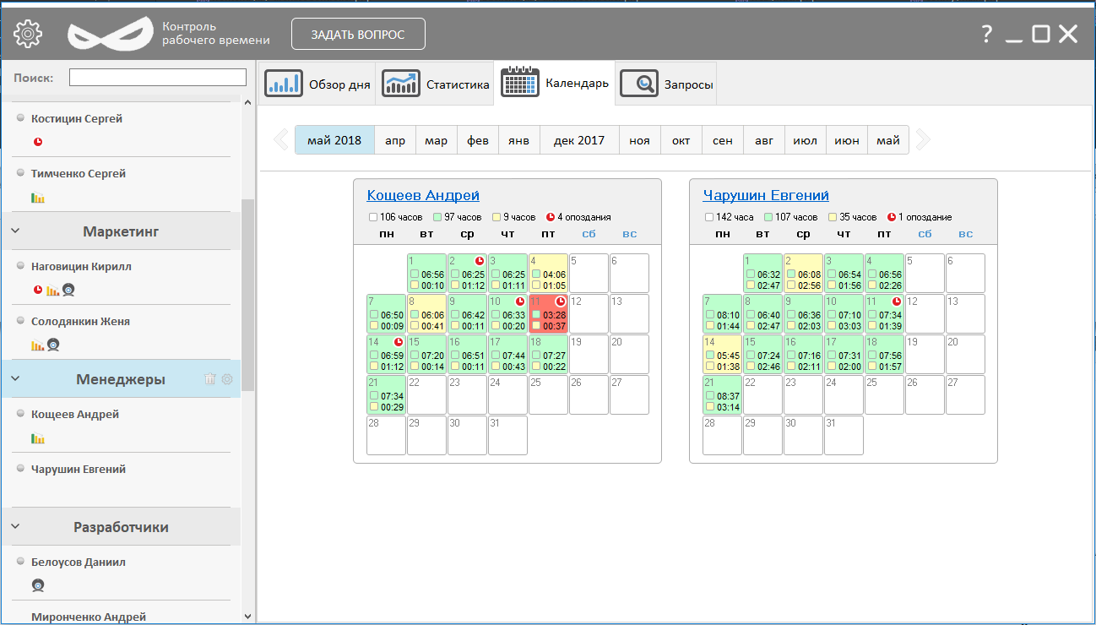Click sidebar scrollbar down arrow
Image resolution: width=1096 pixels, height=625 pixels.
(247, 617)
